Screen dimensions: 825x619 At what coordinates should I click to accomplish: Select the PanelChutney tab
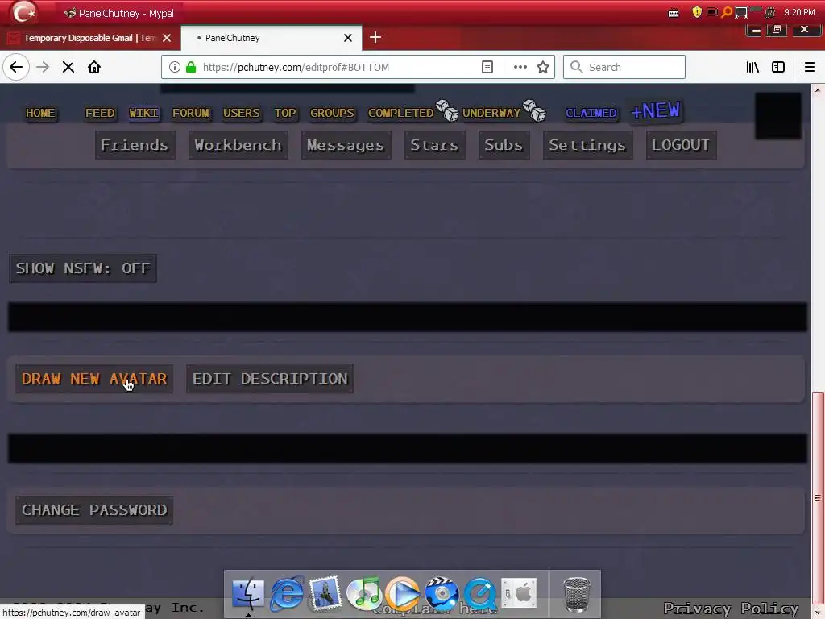(x=271, y=38)
